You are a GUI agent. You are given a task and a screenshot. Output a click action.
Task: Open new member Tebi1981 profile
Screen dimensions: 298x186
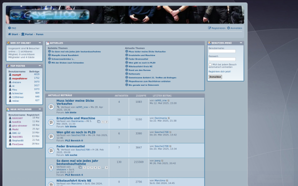[17, 137]
